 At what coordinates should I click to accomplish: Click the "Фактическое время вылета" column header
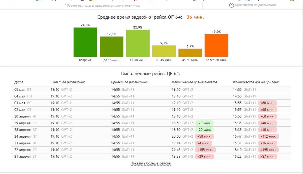point(194,82)
